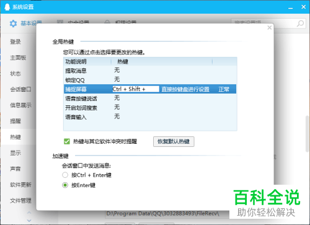
Task: Select the 锁定QQ hotkey row
Action: 150,80
